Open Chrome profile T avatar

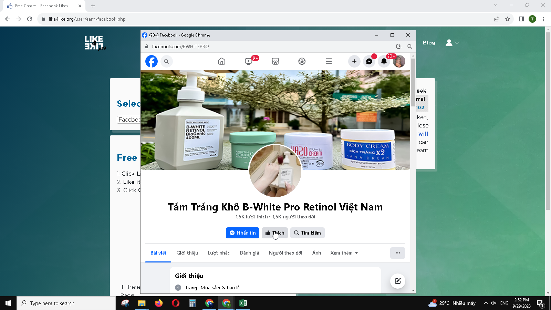[x=532, y=19]
